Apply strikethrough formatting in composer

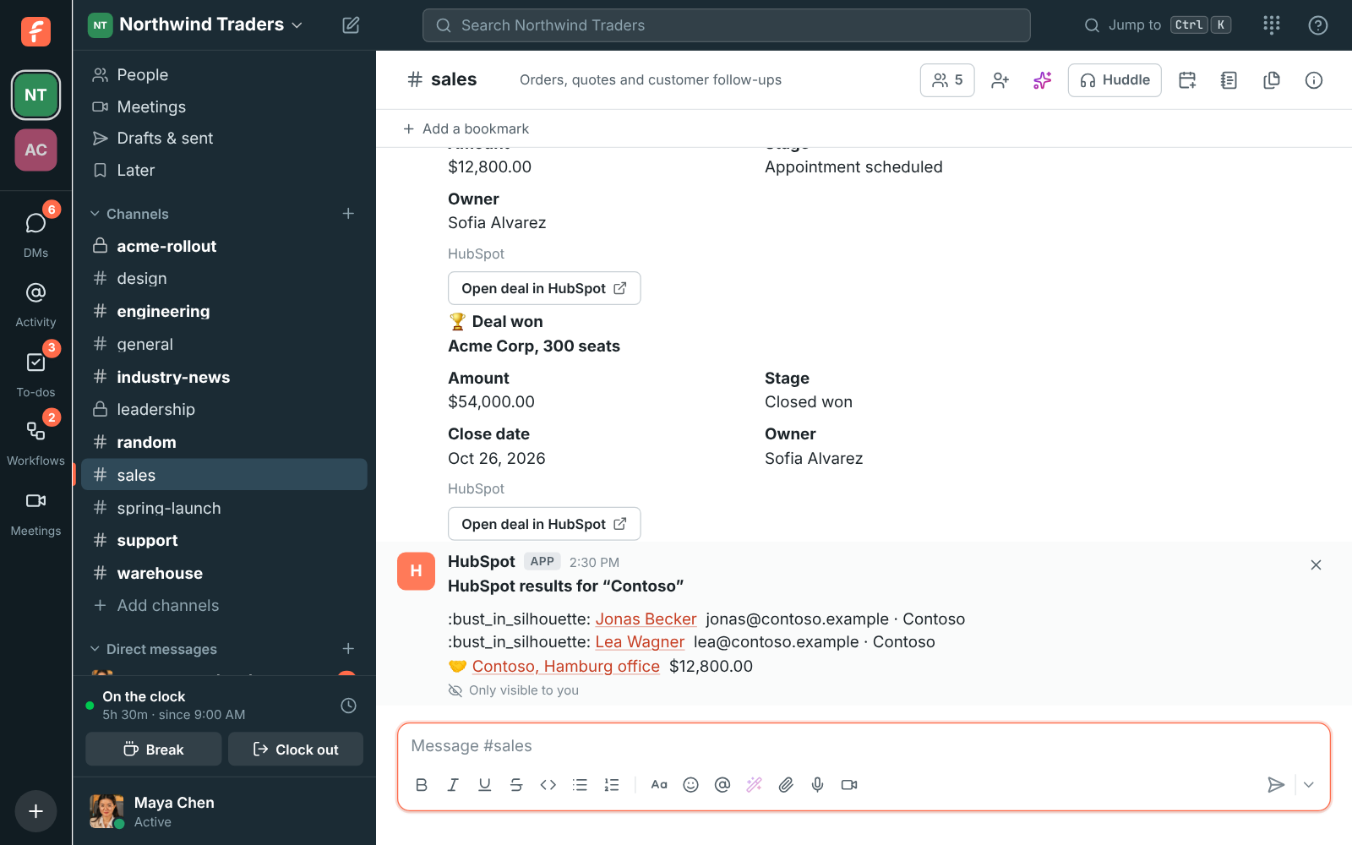[x=516, y=785]
